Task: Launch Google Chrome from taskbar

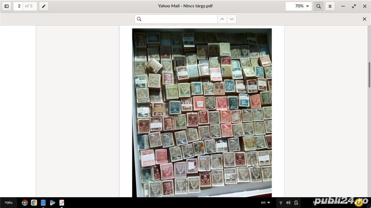Action: 34,202
